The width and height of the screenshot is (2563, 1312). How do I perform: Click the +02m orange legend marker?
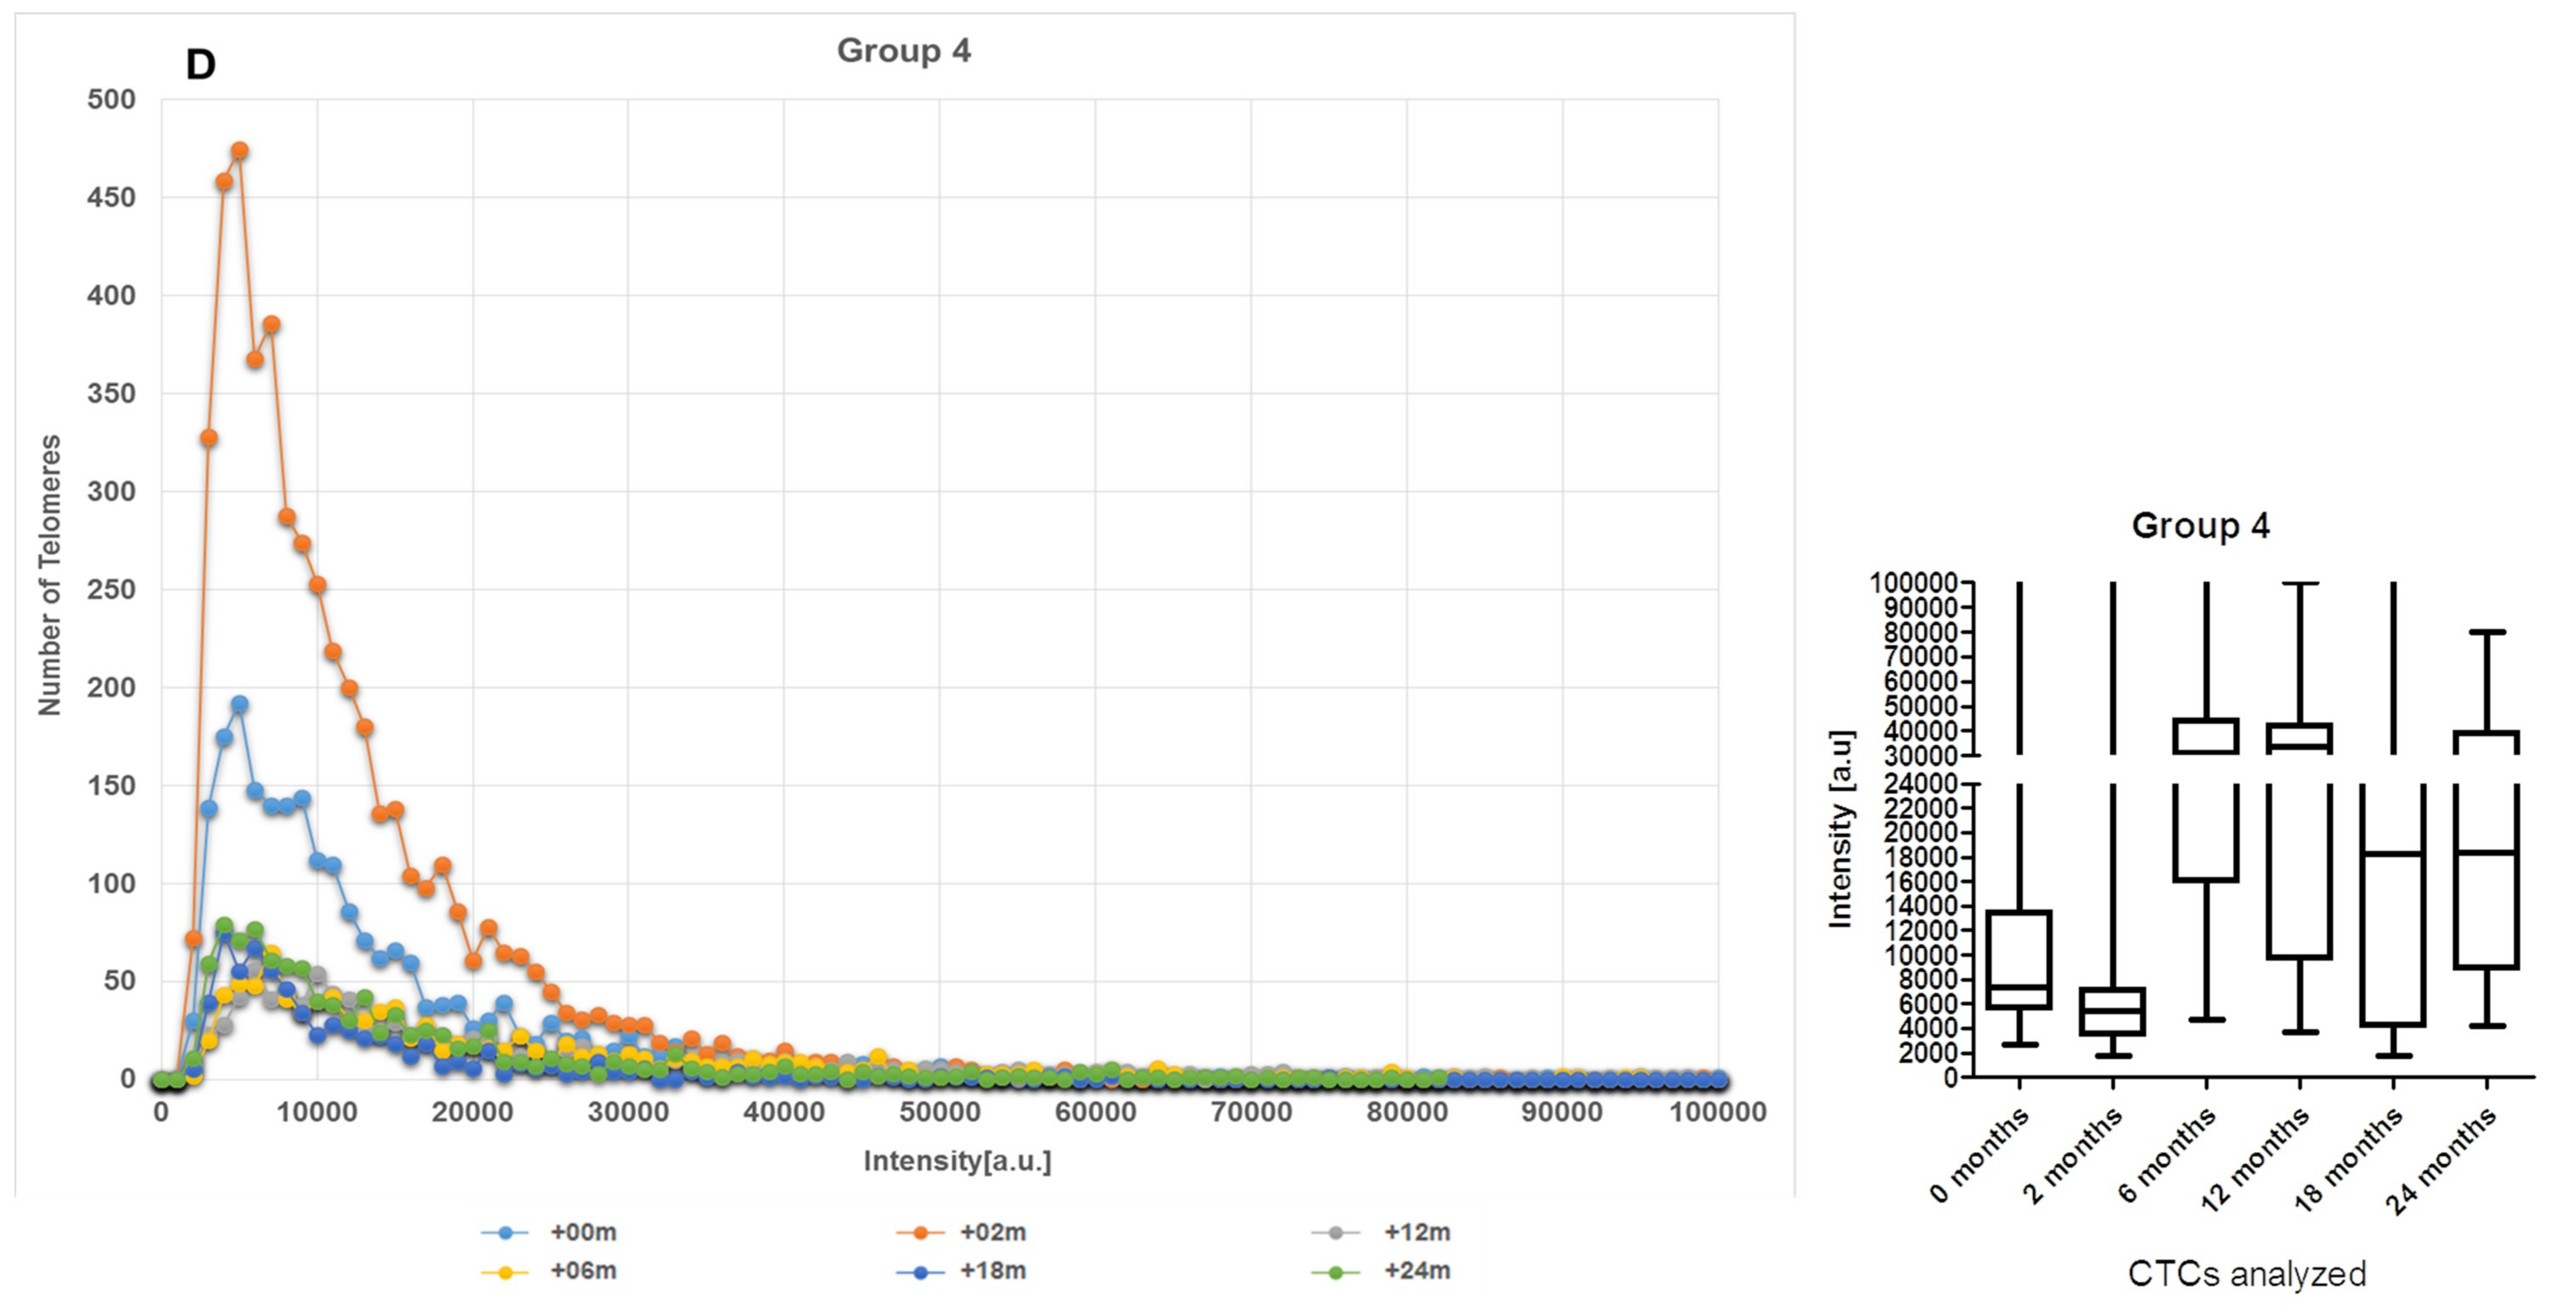[921, 1232]
